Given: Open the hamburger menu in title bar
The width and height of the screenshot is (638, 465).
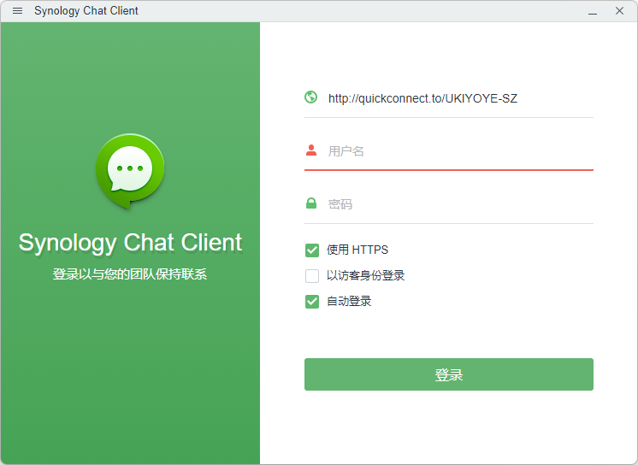Looking at the screenshot, I should tap(17, 10).
